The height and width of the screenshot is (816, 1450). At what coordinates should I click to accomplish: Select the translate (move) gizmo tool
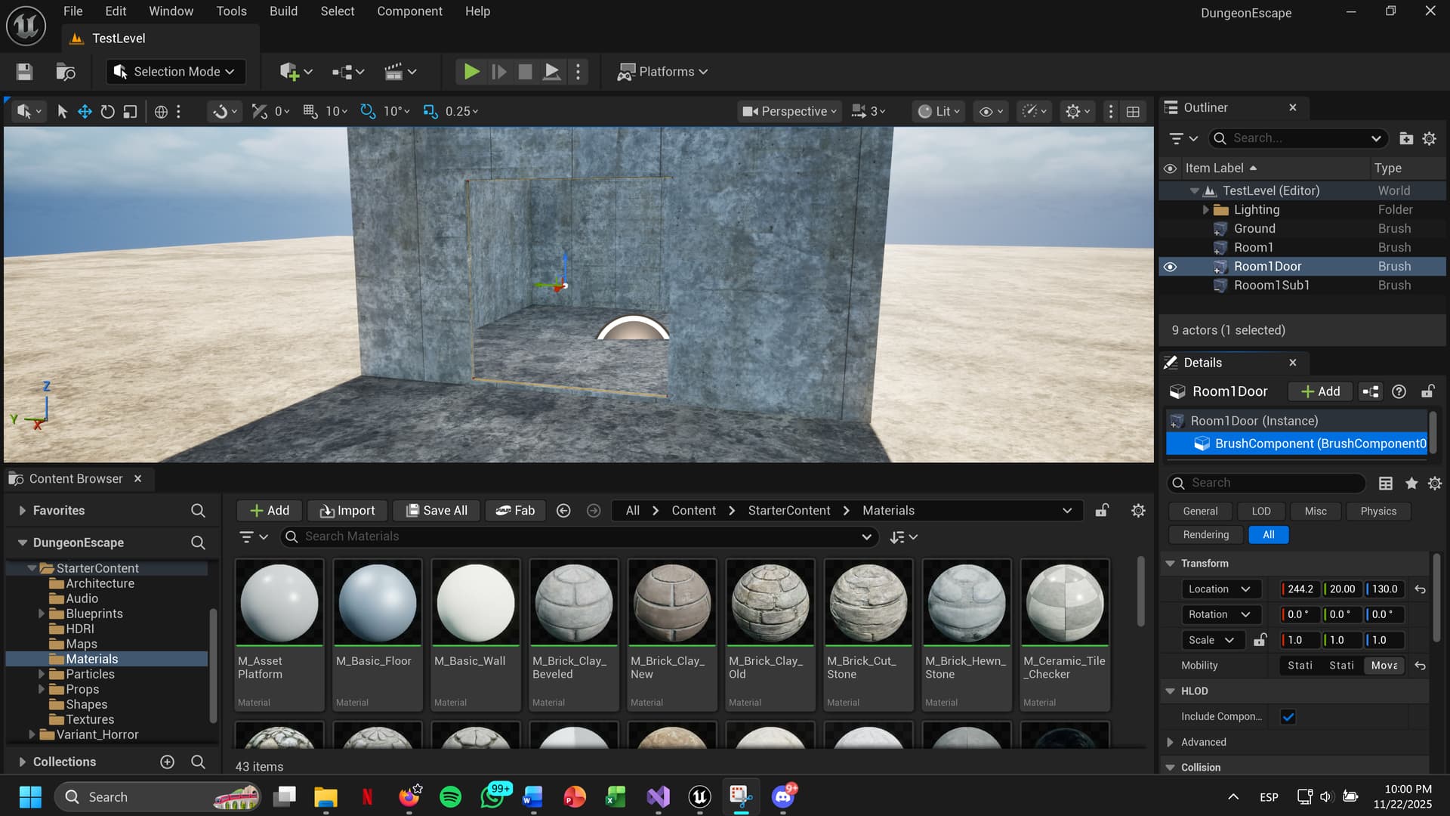pos(85,112)
